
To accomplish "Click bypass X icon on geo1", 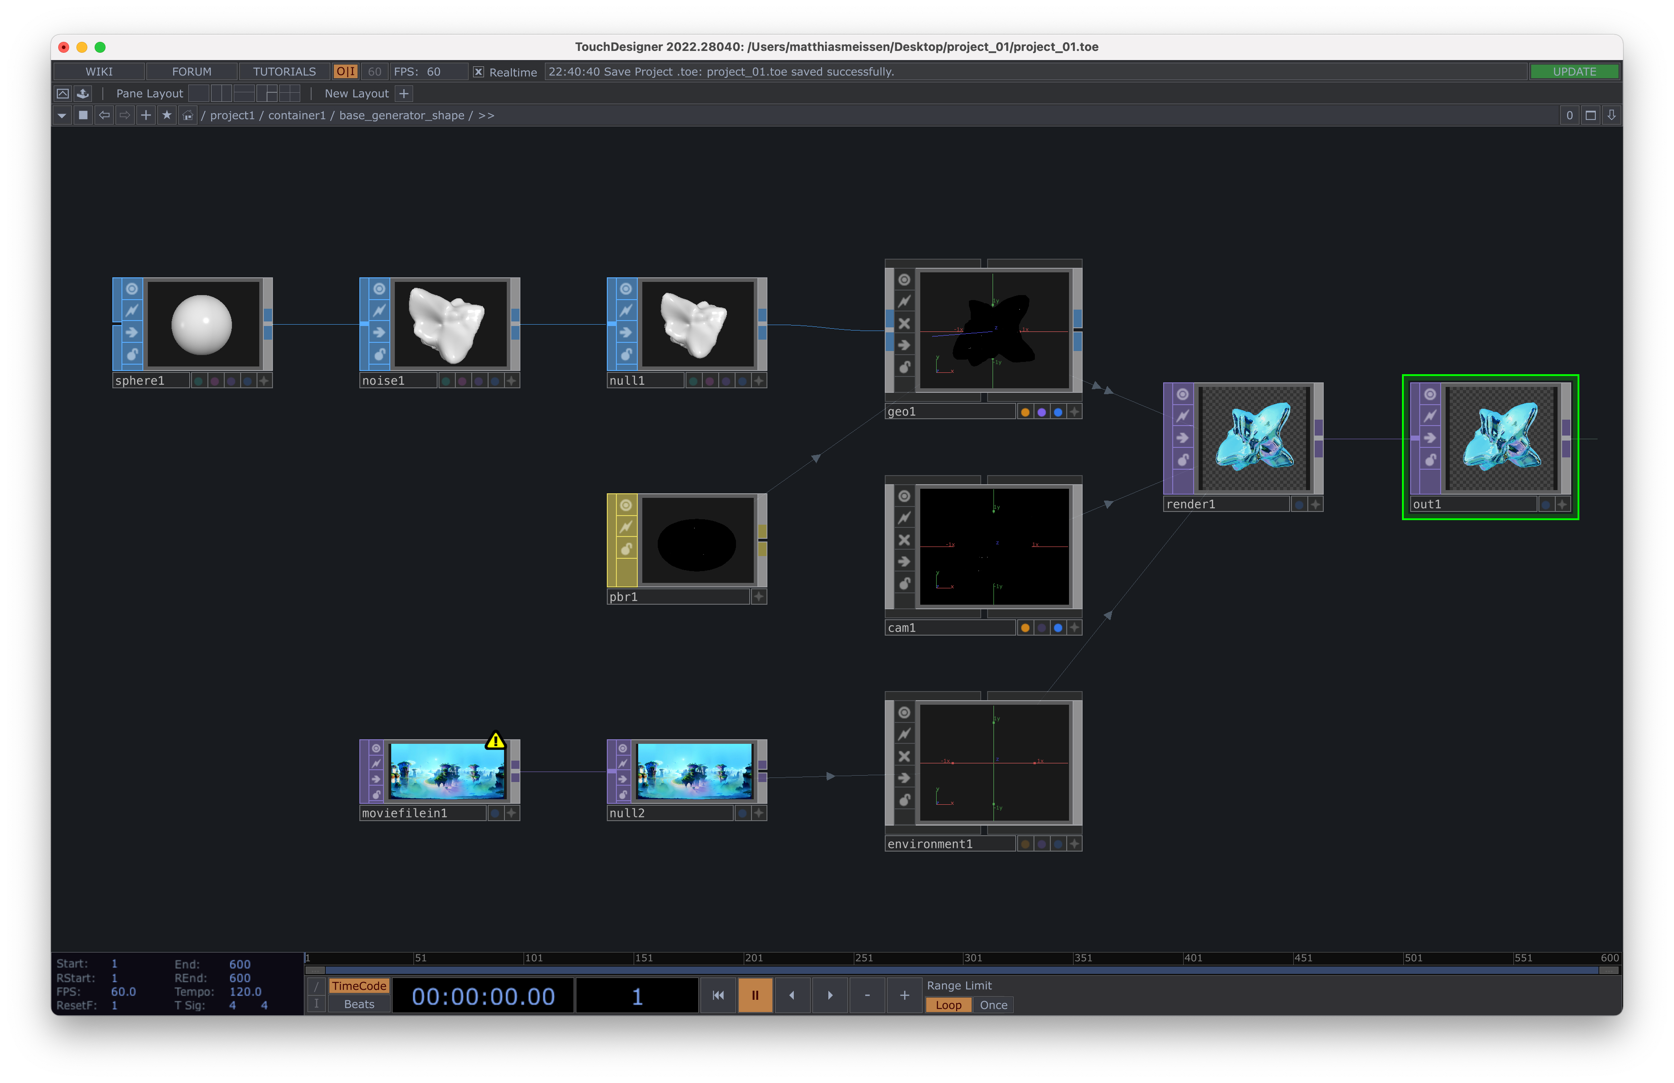I will pos(904,323).
